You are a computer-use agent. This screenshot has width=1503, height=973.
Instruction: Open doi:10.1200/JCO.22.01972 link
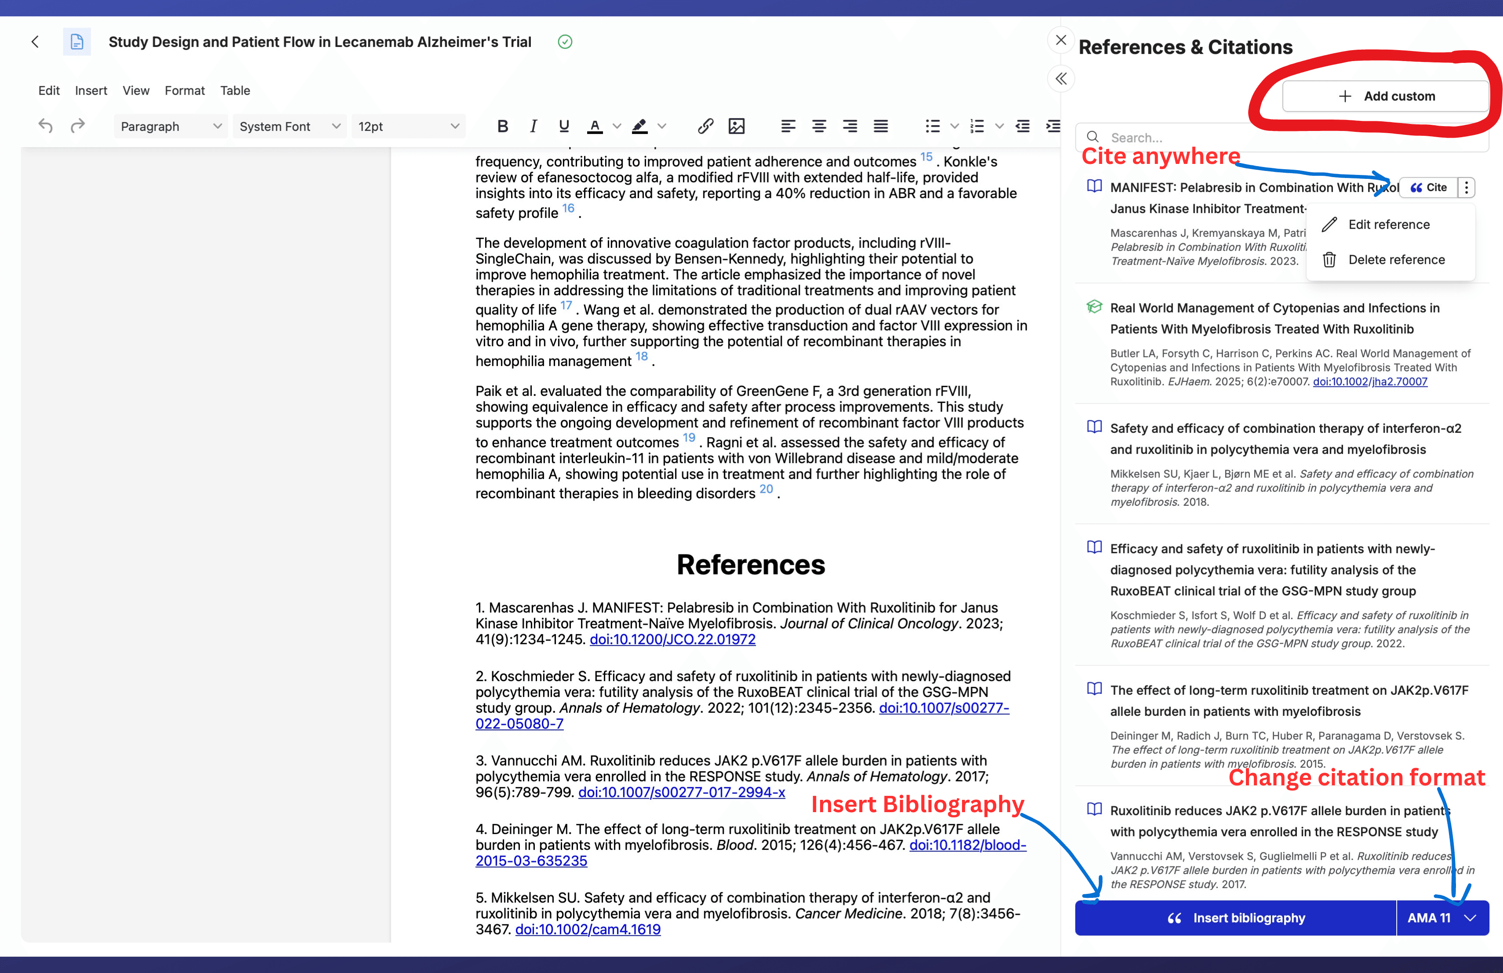pyautogui.click(x=672, y=639)
